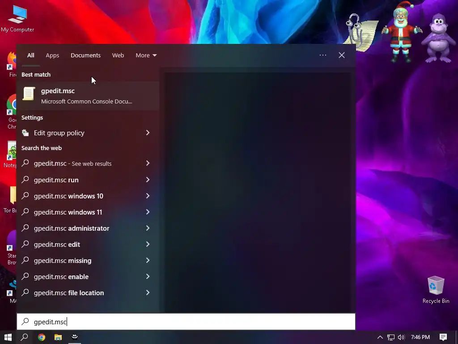Expand the Edit group policy chevron
This screenshot has width=458, height=344.
point(148,133)
